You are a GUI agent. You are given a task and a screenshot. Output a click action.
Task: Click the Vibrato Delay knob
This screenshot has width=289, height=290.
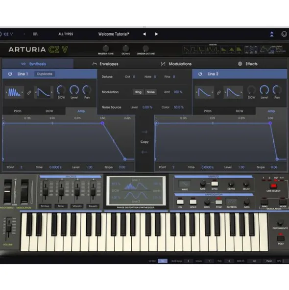[x=246, y=184]
